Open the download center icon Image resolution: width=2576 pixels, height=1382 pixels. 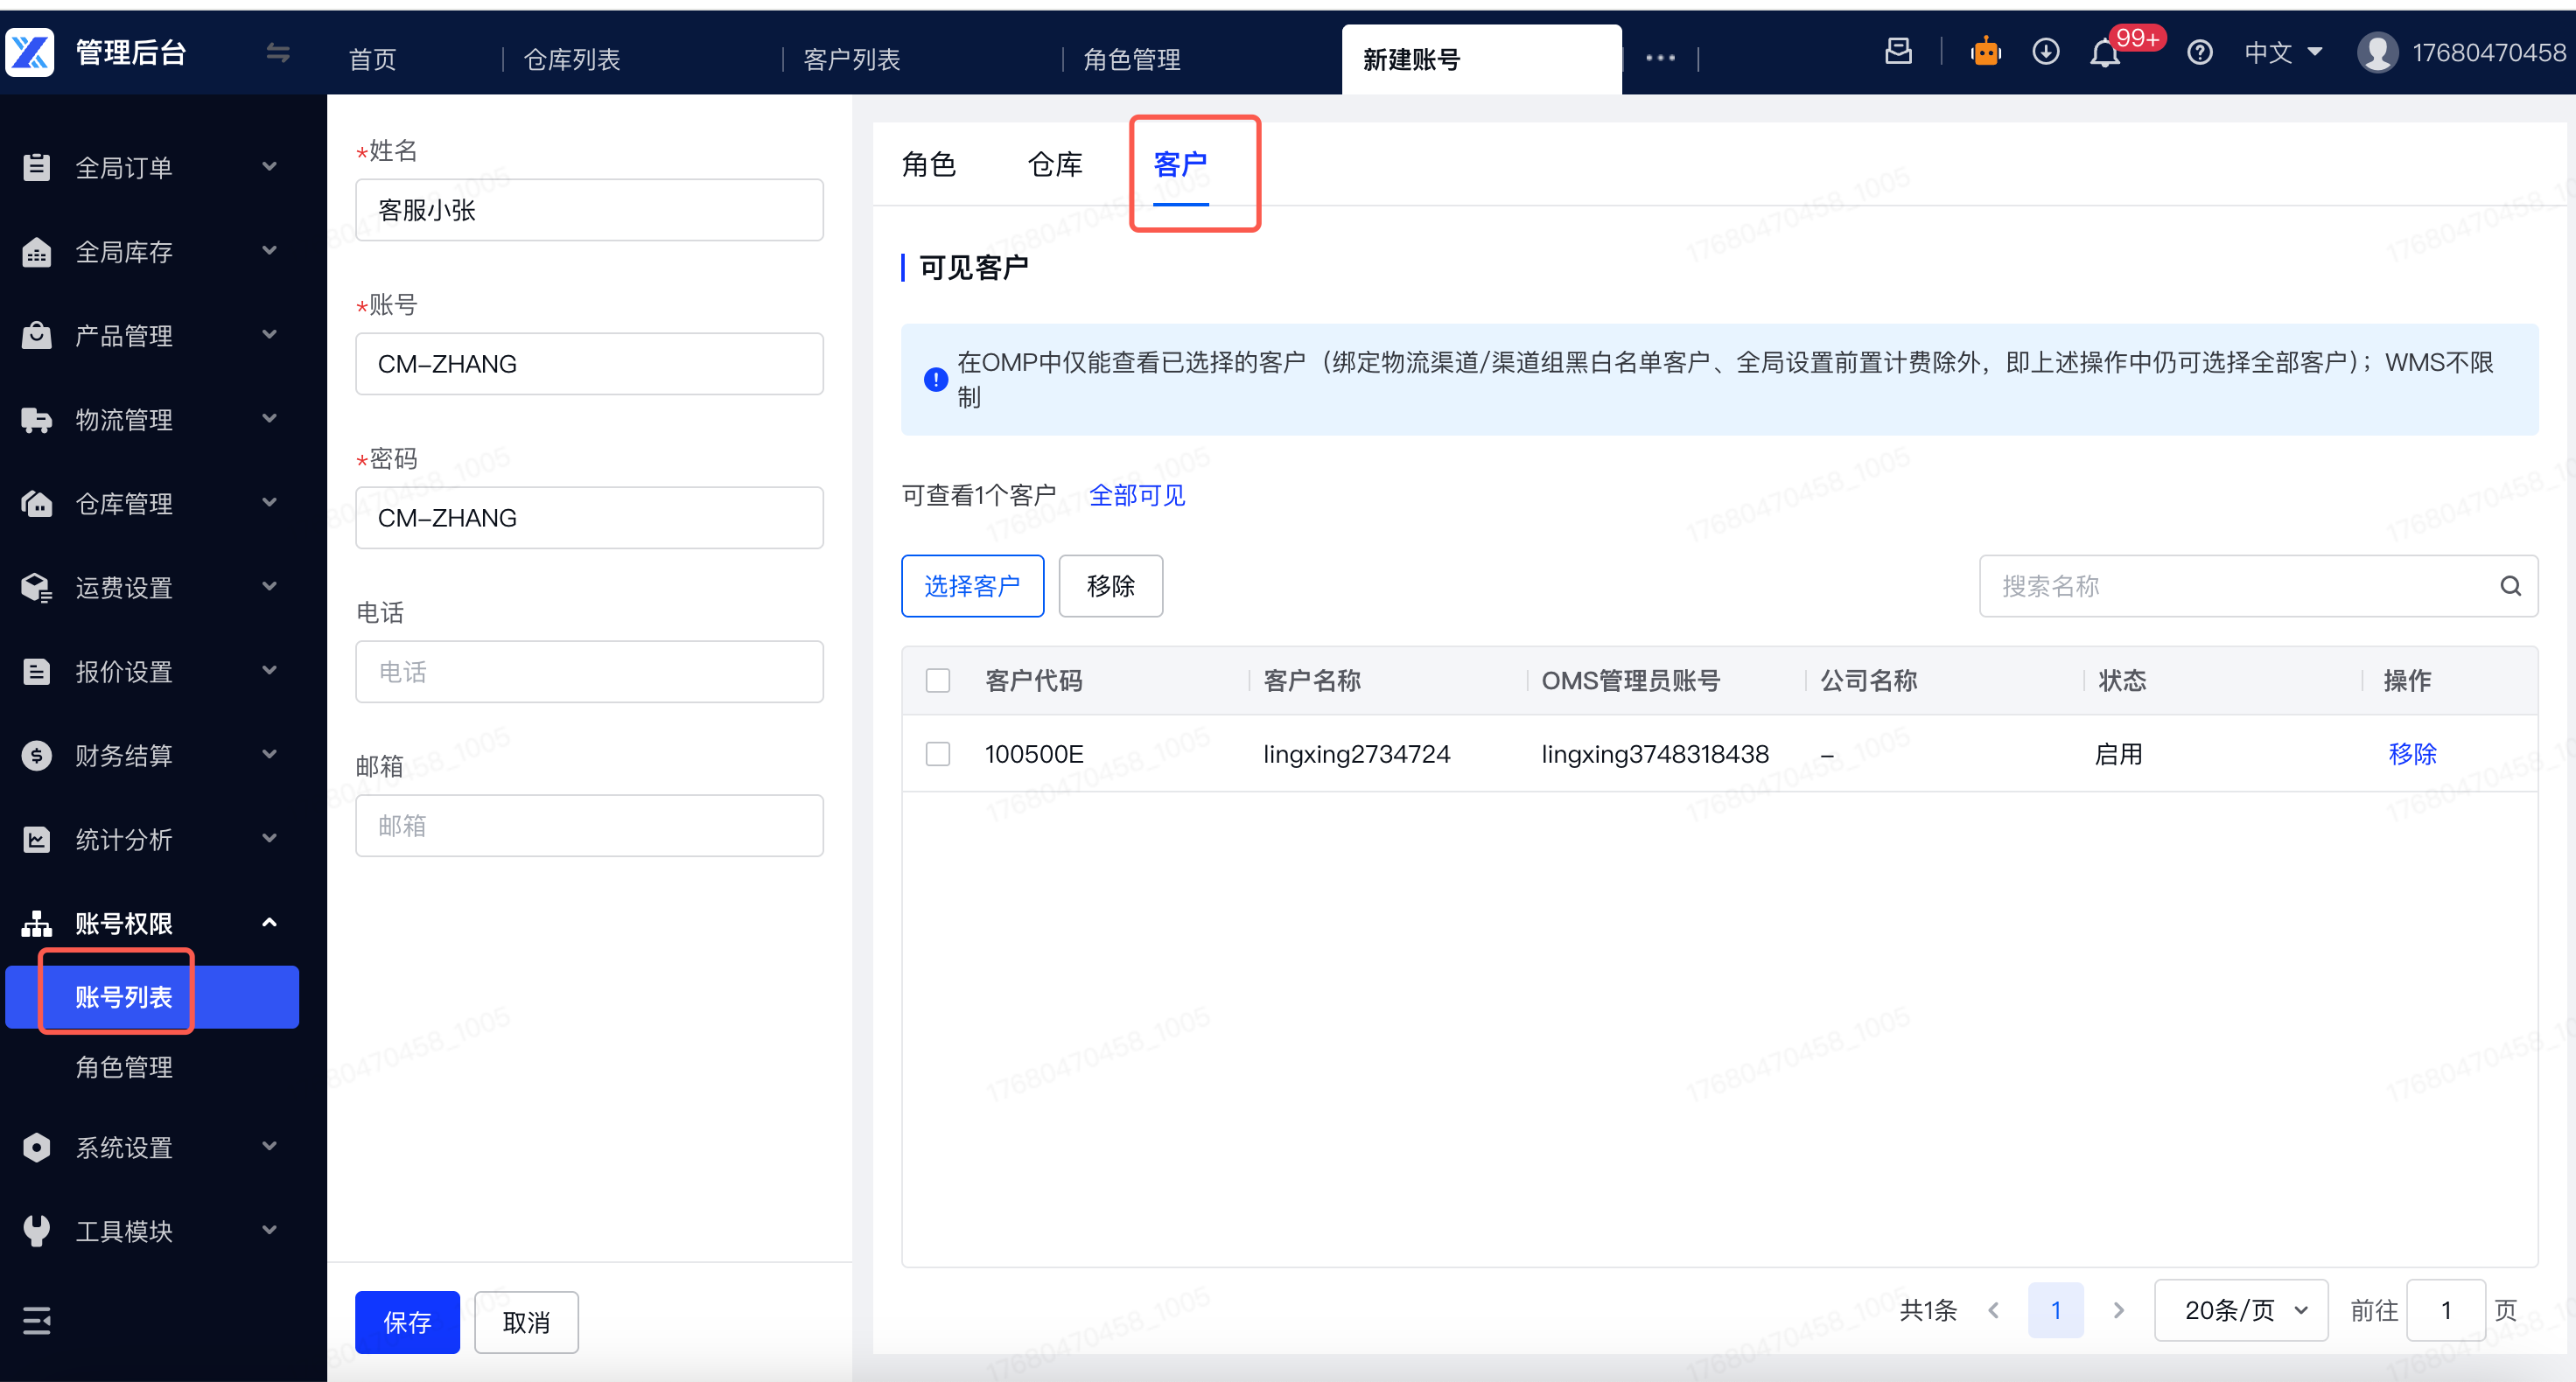[2045, 52]
